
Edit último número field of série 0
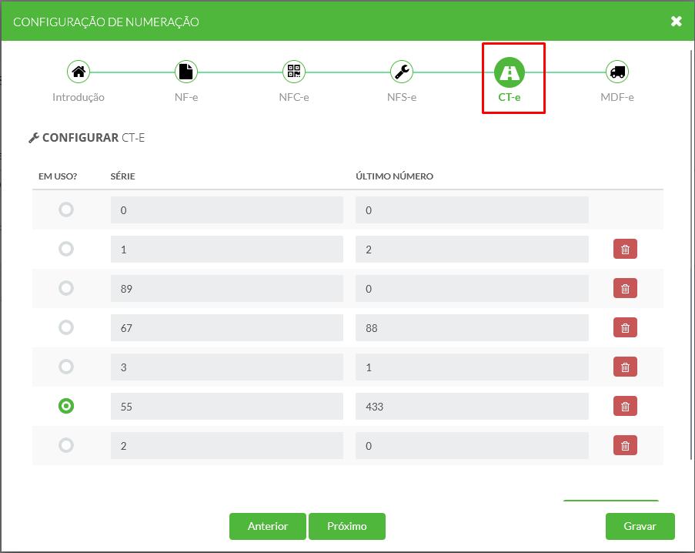[472, 209]
